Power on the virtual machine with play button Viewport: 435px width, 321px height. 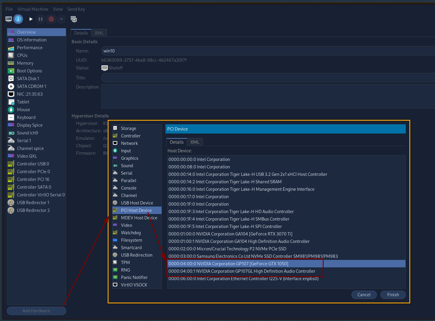[31, 19]
